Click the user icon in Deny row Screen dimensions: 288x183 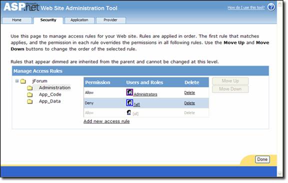[x=129, y=102]
